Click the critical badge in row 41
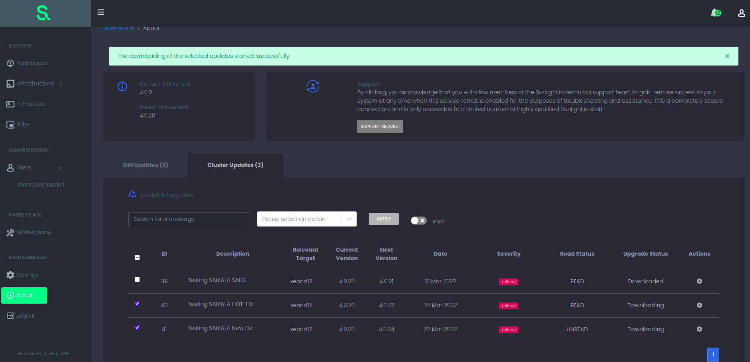Screen dimensions: 750x362 [509, 330]
